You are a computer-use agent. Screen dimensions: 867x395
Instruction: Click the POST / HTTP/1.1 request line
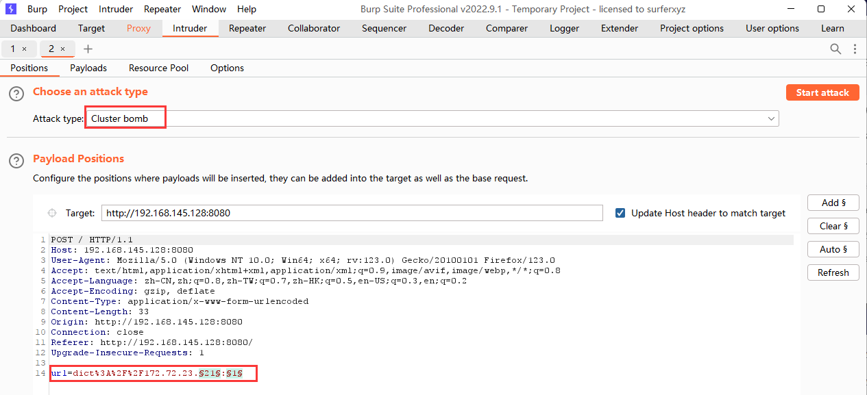(92, 240)
